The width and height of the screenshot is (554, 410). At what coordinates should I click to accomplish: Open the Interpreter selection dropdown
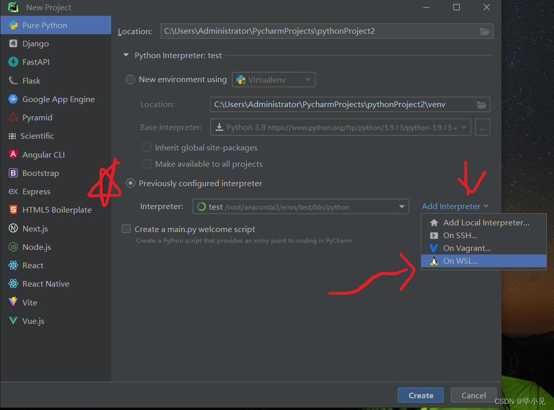(300, 207)
